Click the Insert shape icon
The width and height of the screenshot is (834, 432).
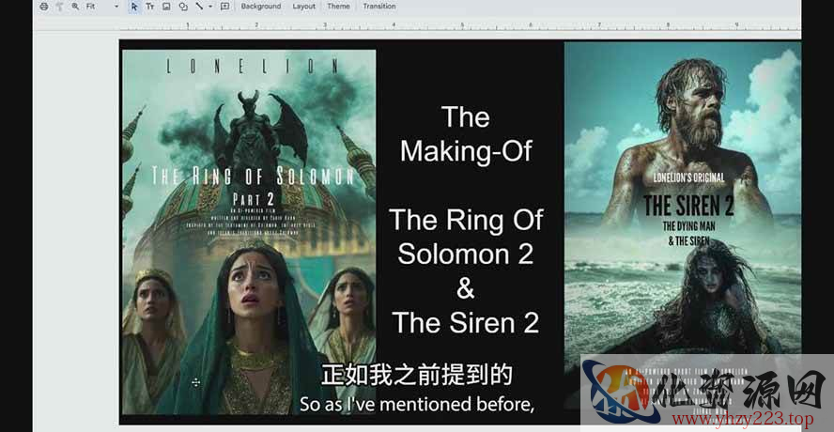tap(183, 7)
